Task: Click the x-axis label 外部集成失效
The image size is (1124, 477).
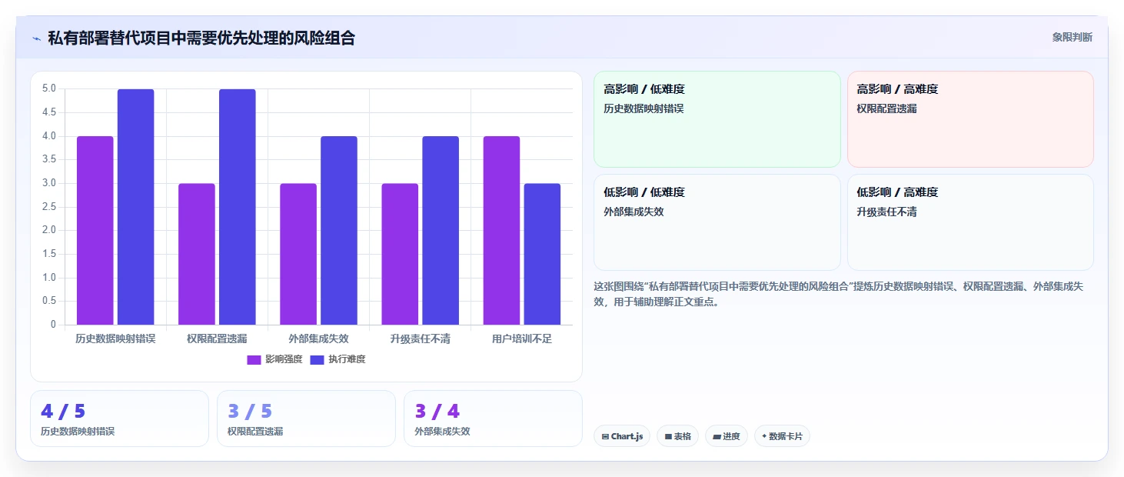Action: pyautogui.click(x=318, y=339)
